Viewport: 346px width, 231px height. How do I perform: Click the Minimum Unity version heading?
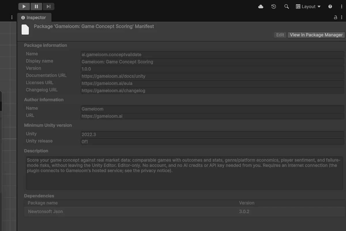pyautogui.click(x=48, y=125)
